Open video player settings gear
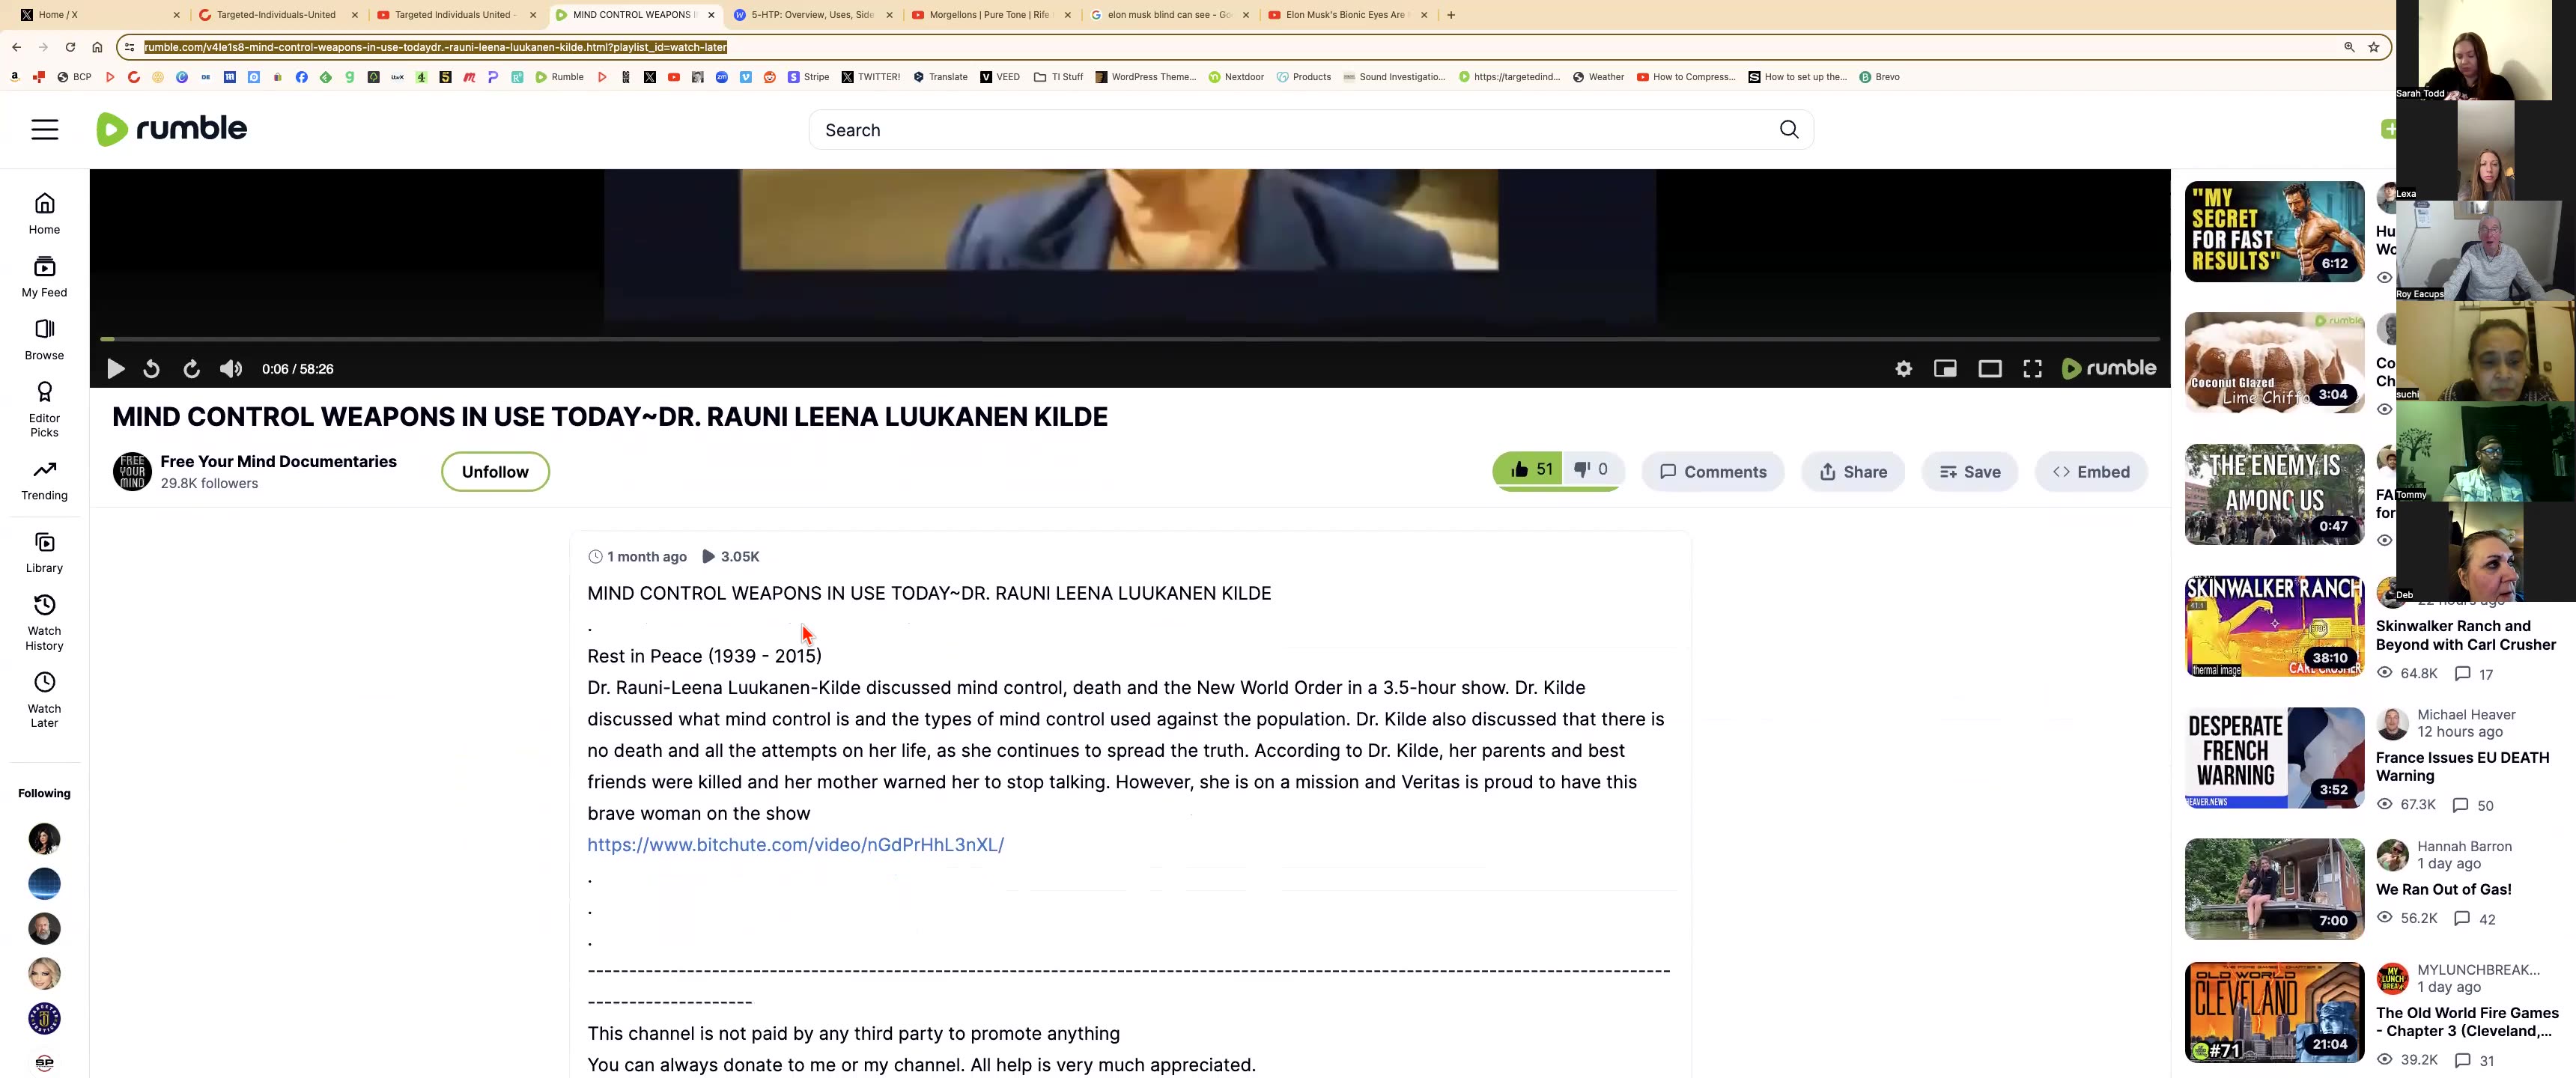 (1903, 369)
